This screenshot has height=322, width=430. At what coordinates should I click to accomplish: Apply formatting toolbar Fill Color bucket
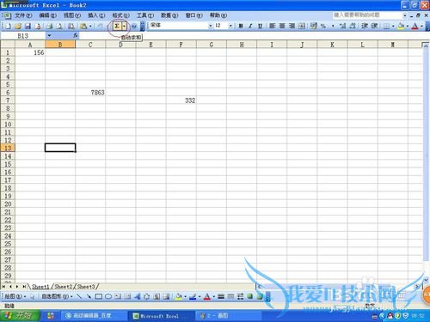(401, 26)
